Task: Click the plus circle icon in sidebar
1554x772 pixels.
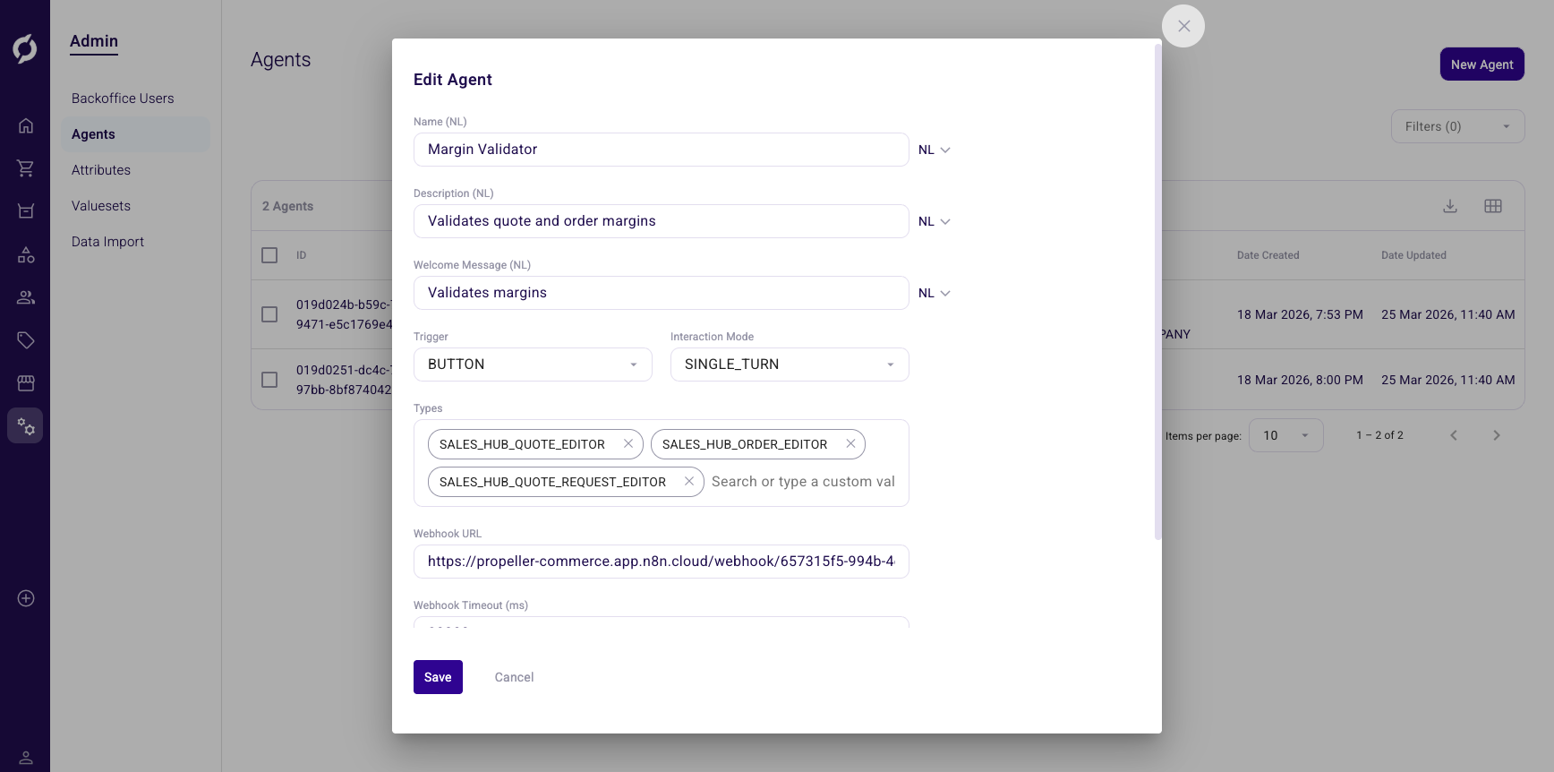Action: [x=26, y=598]
